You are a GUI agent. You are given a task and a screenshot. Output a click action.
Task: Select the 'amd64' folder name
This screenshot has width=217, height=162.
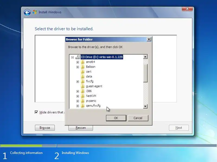(91, 62)
